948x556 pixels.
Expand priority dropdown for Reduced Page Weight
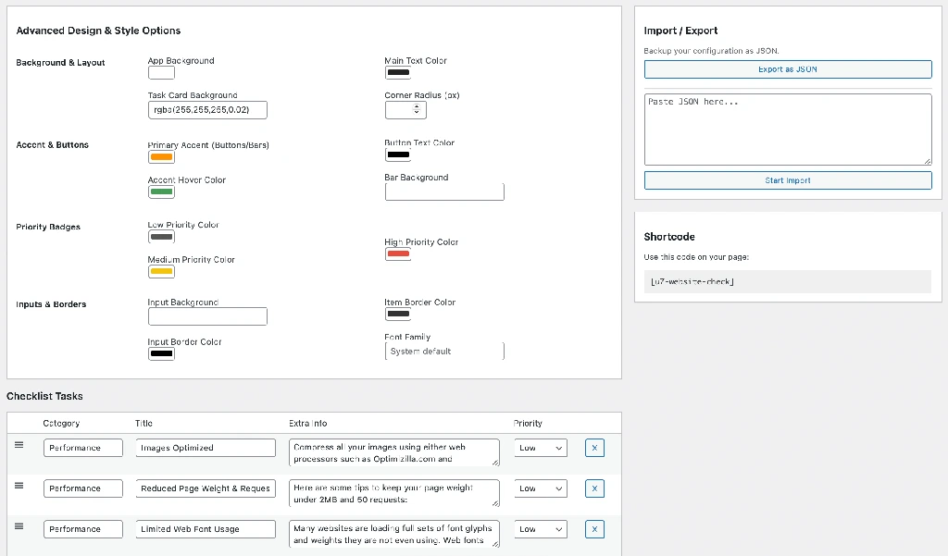pos(541,488)
